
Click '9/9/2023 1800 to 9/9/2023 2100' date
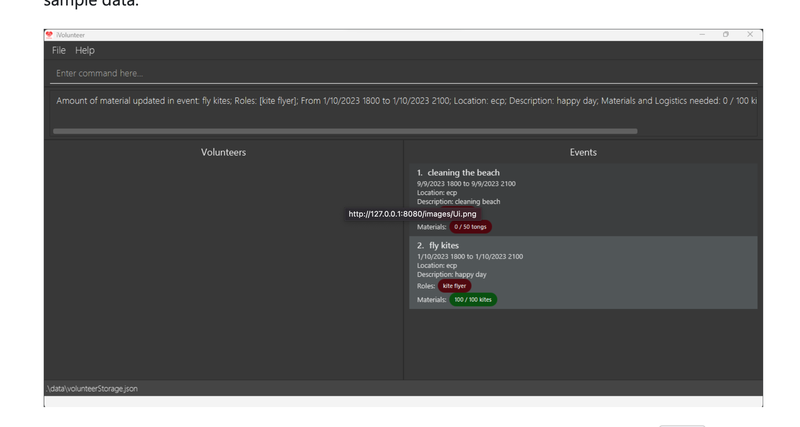[x=466, y=184]
